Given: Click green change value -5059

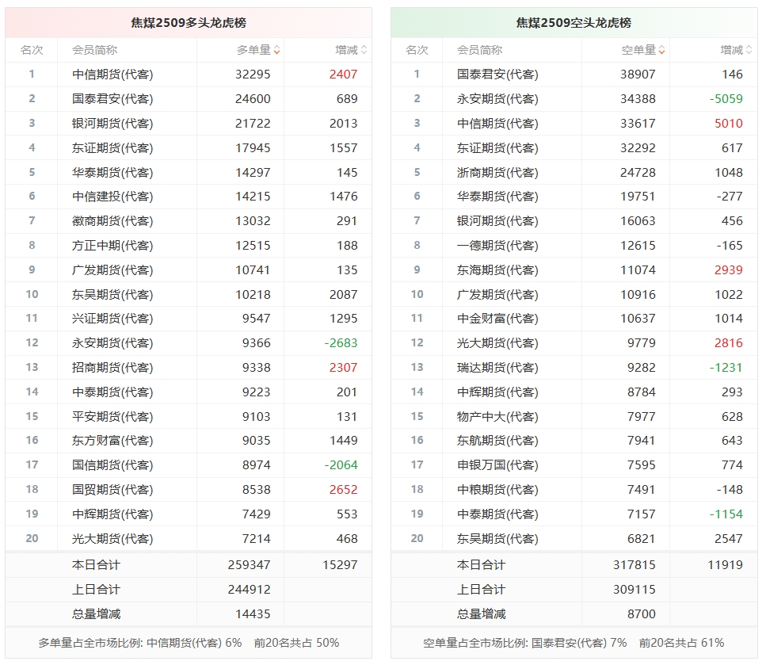Looking at the screenshot, I should coord(726,99).
